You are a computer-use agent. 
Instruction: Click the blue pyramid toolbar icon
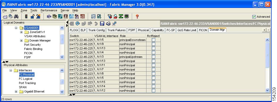click(71, 17)
